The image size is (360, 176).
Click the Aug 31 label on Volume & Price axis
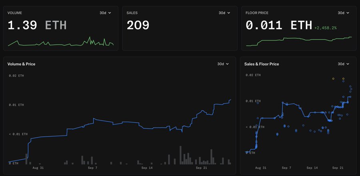[x=38, y=168]
